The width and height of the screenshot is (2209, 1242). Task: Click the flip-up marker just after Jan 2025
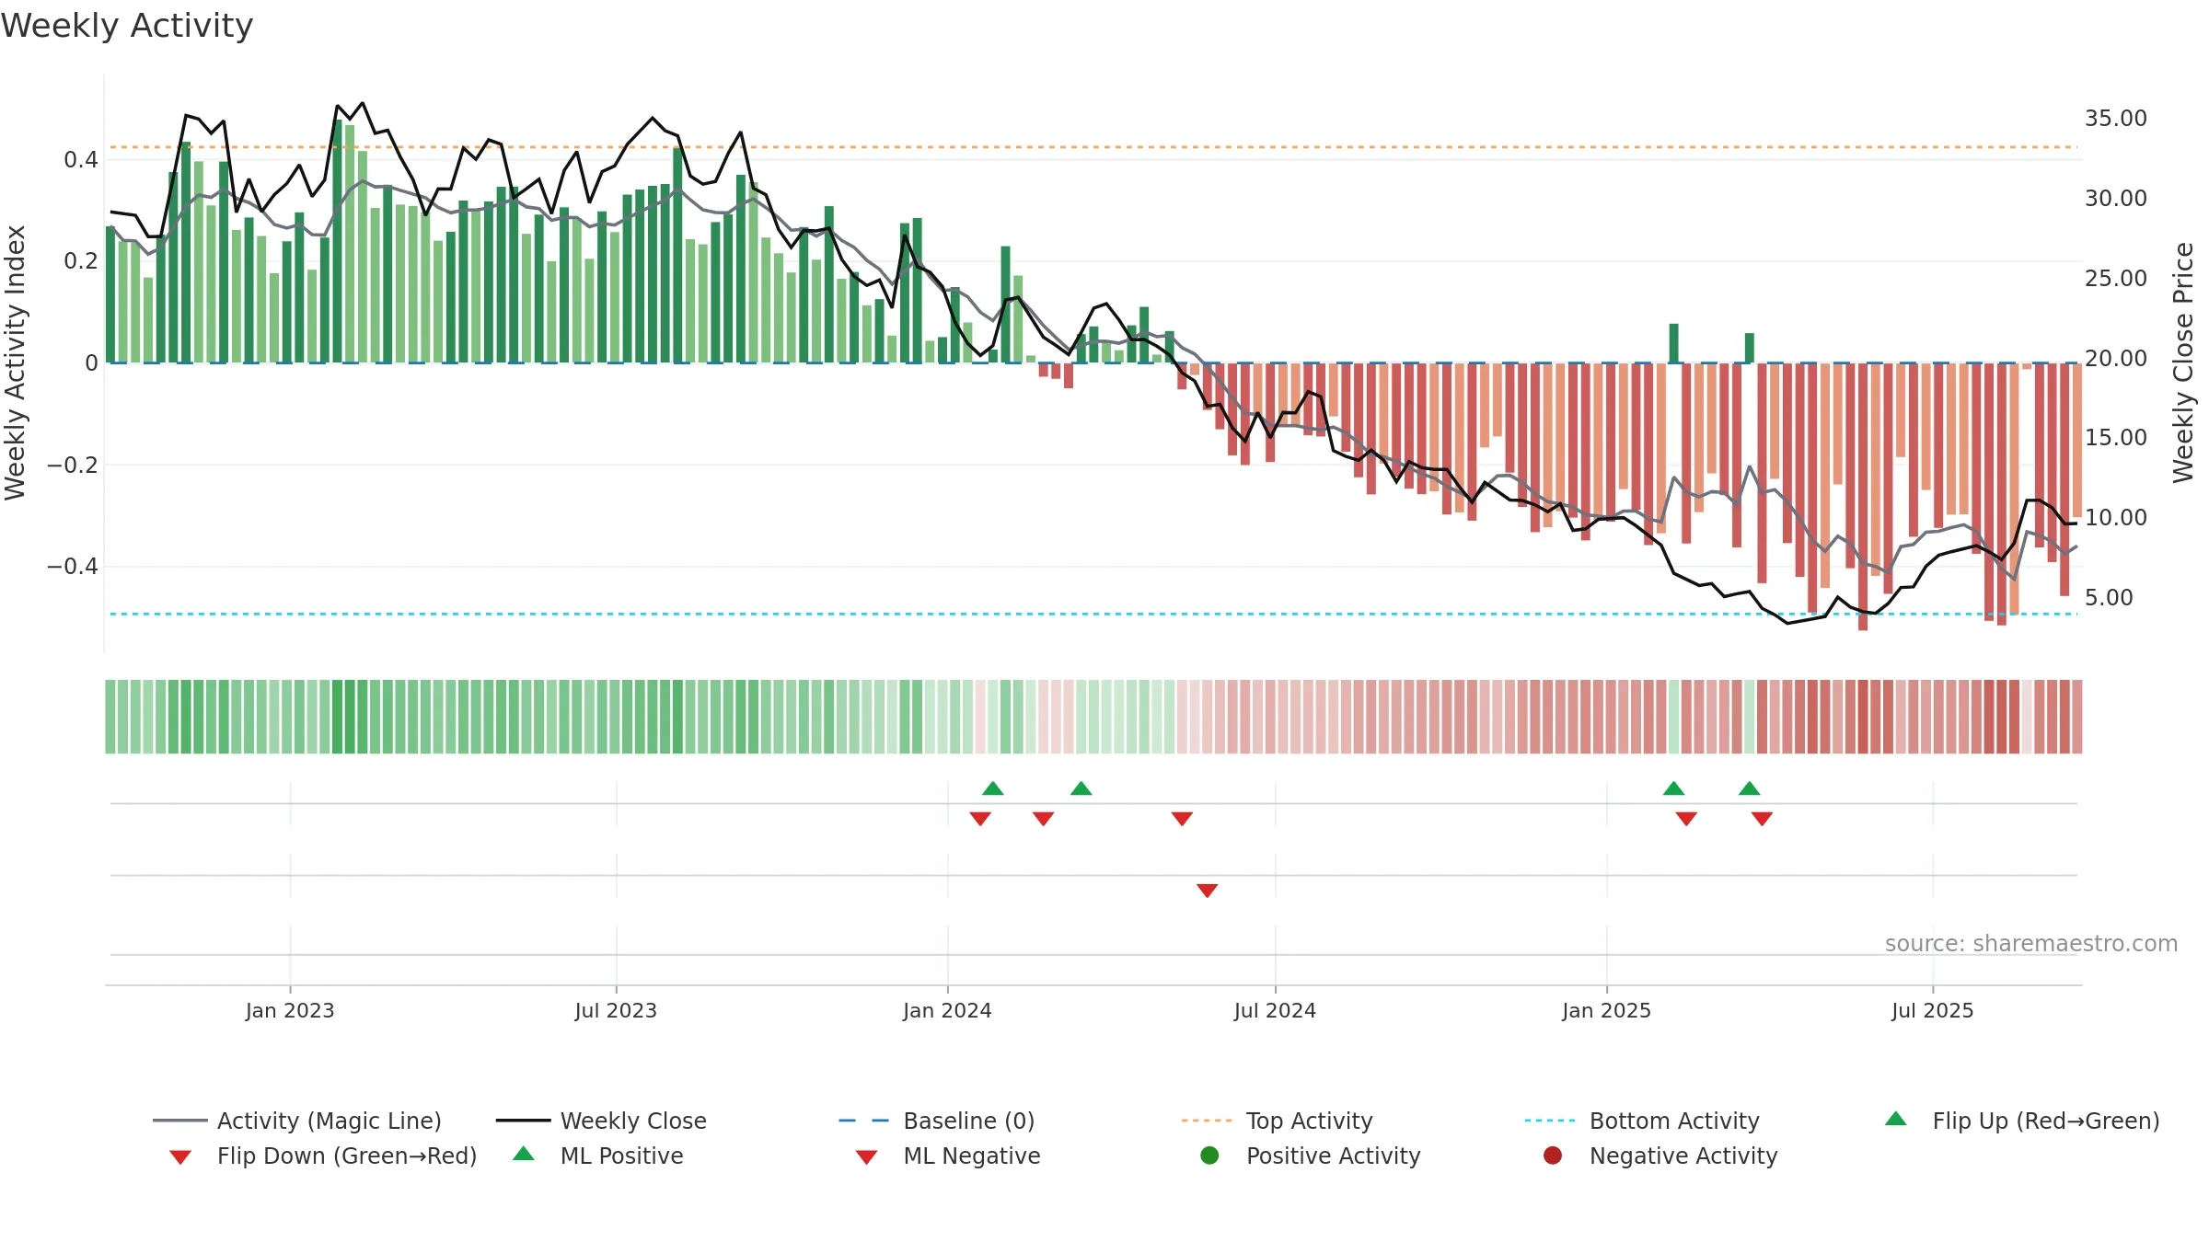1674,788
